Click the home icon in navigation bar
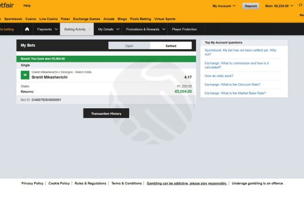 click(27, 29)
